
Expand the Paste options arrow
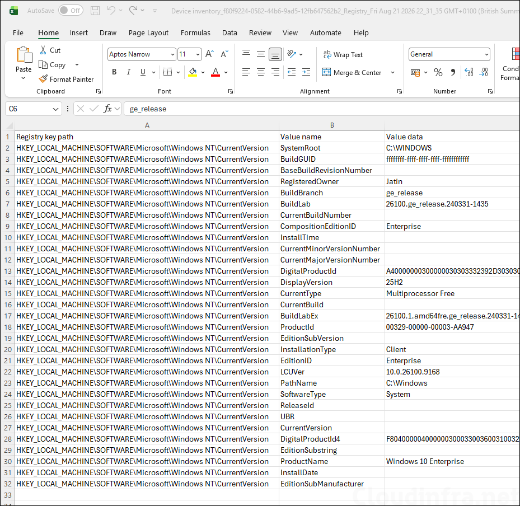(x=23, y=78)
